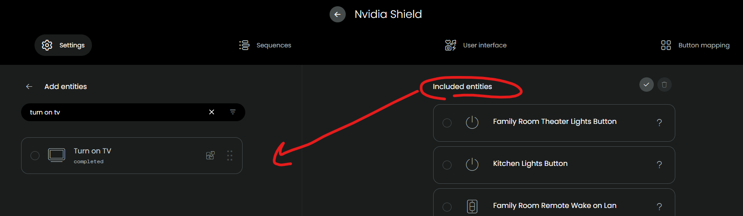This screenshot has height=216, width=743.
Task: Show help for Kitchen Lights Button
Action: coord(659,165)
